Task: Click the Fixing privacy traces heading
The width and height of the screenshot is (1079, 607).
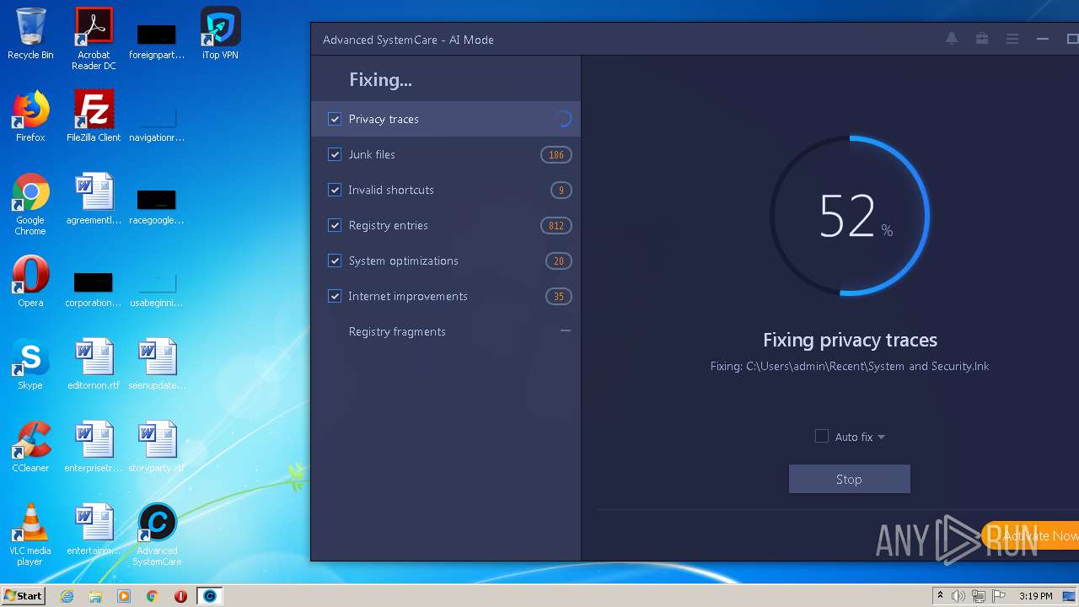Action: coord(850,340)
